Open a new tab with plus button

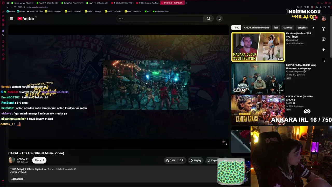click(x=186, y=3)
